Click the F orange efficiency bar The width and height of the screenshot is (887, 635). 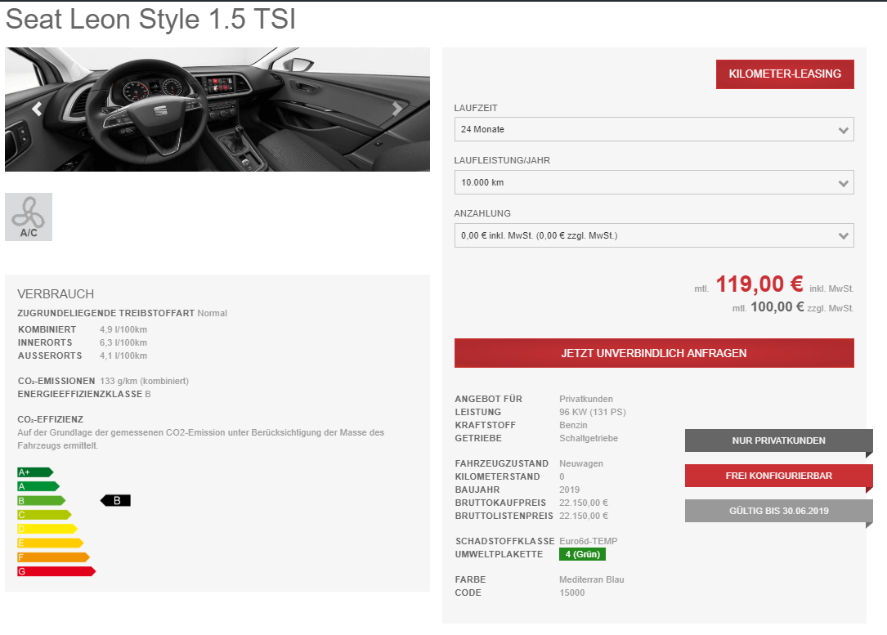[53, 557]
